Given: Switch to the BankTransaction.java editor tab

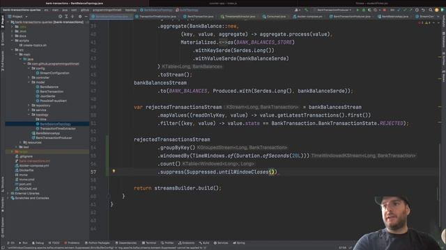Looking at the screenshot, I should tap(198, 17).
